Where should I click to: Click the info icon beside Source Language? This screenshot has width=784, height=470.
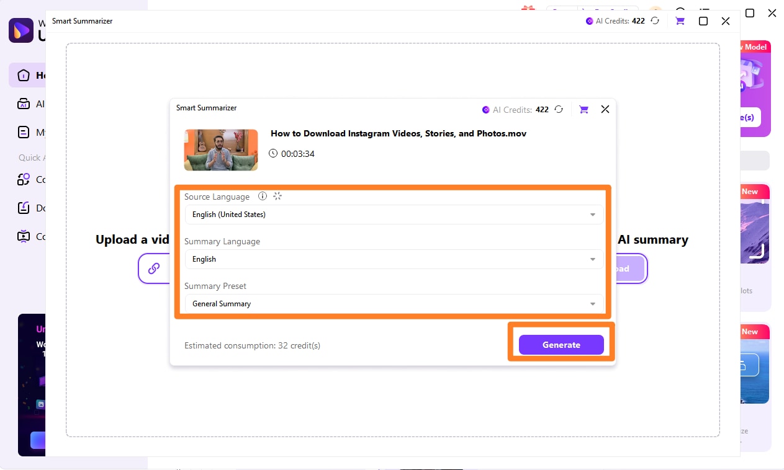pyautogui.click(x=262, y=196)
